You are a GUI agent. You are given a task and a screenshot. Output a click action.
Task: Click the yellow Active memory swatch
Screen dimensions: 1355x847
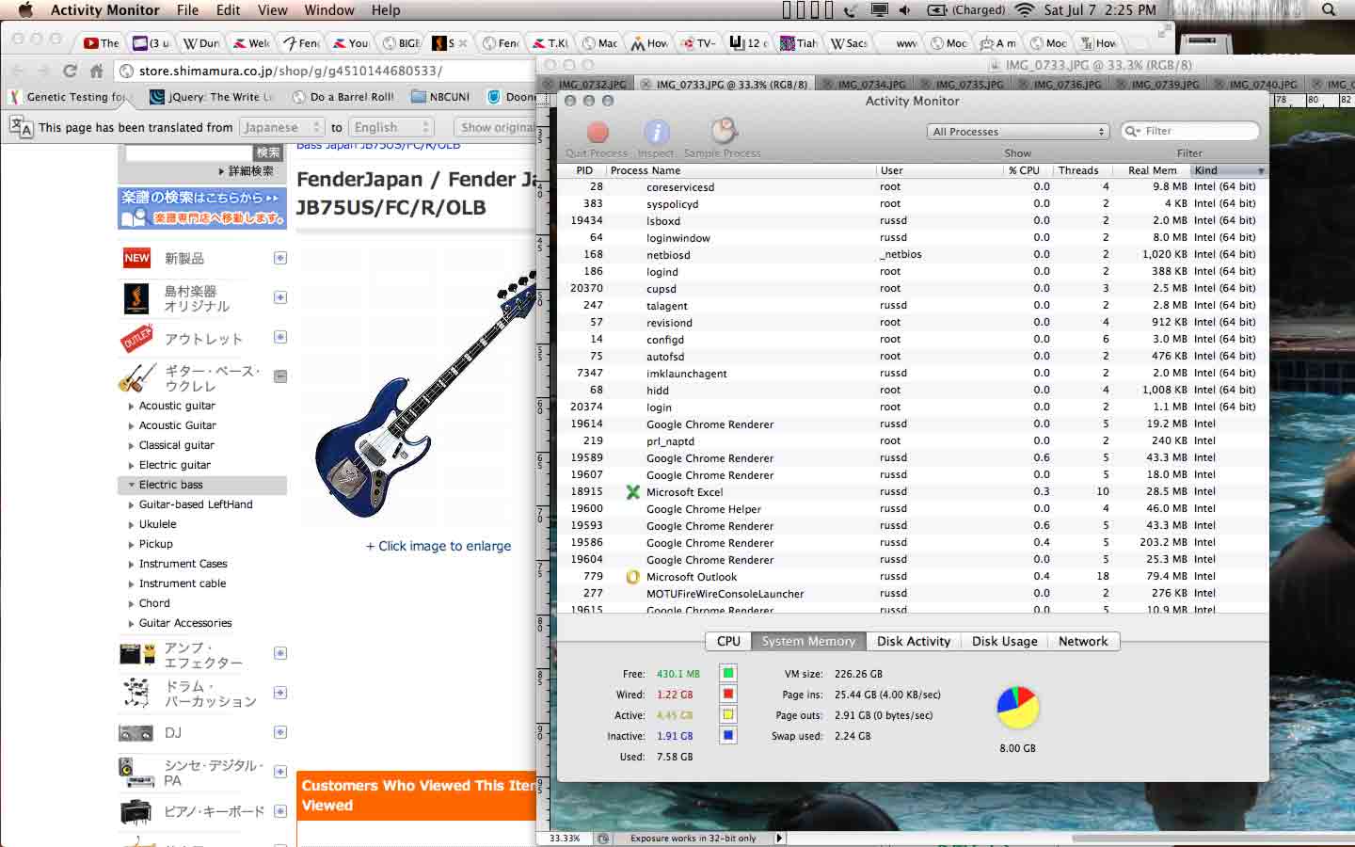pyautogui.click(x=727, y=714)
